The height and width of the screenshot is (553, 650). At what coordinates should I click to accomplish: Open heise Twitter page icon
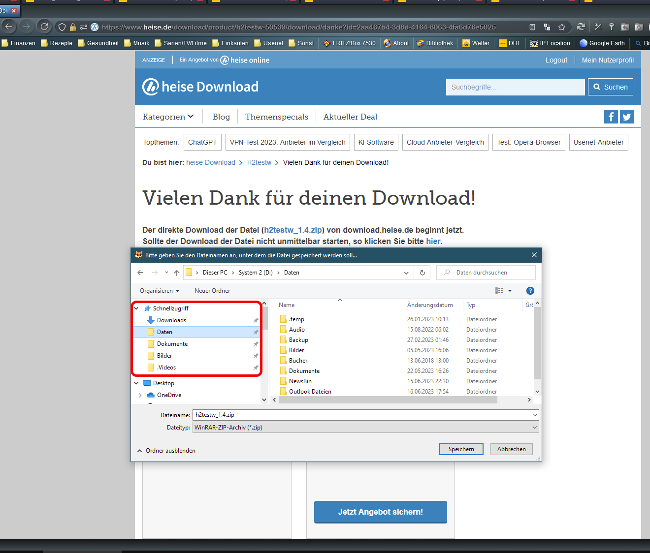[x=627, y=117]
